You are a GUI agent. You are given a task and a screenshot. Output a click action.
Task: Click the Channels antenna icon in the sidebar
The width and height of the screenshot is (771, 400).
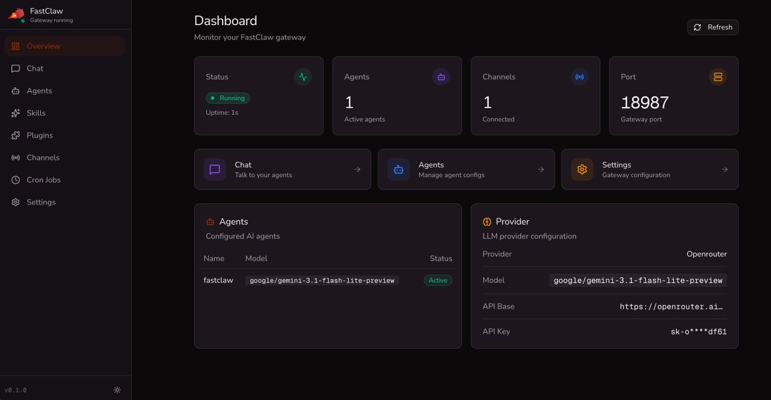tap(15, 157)
